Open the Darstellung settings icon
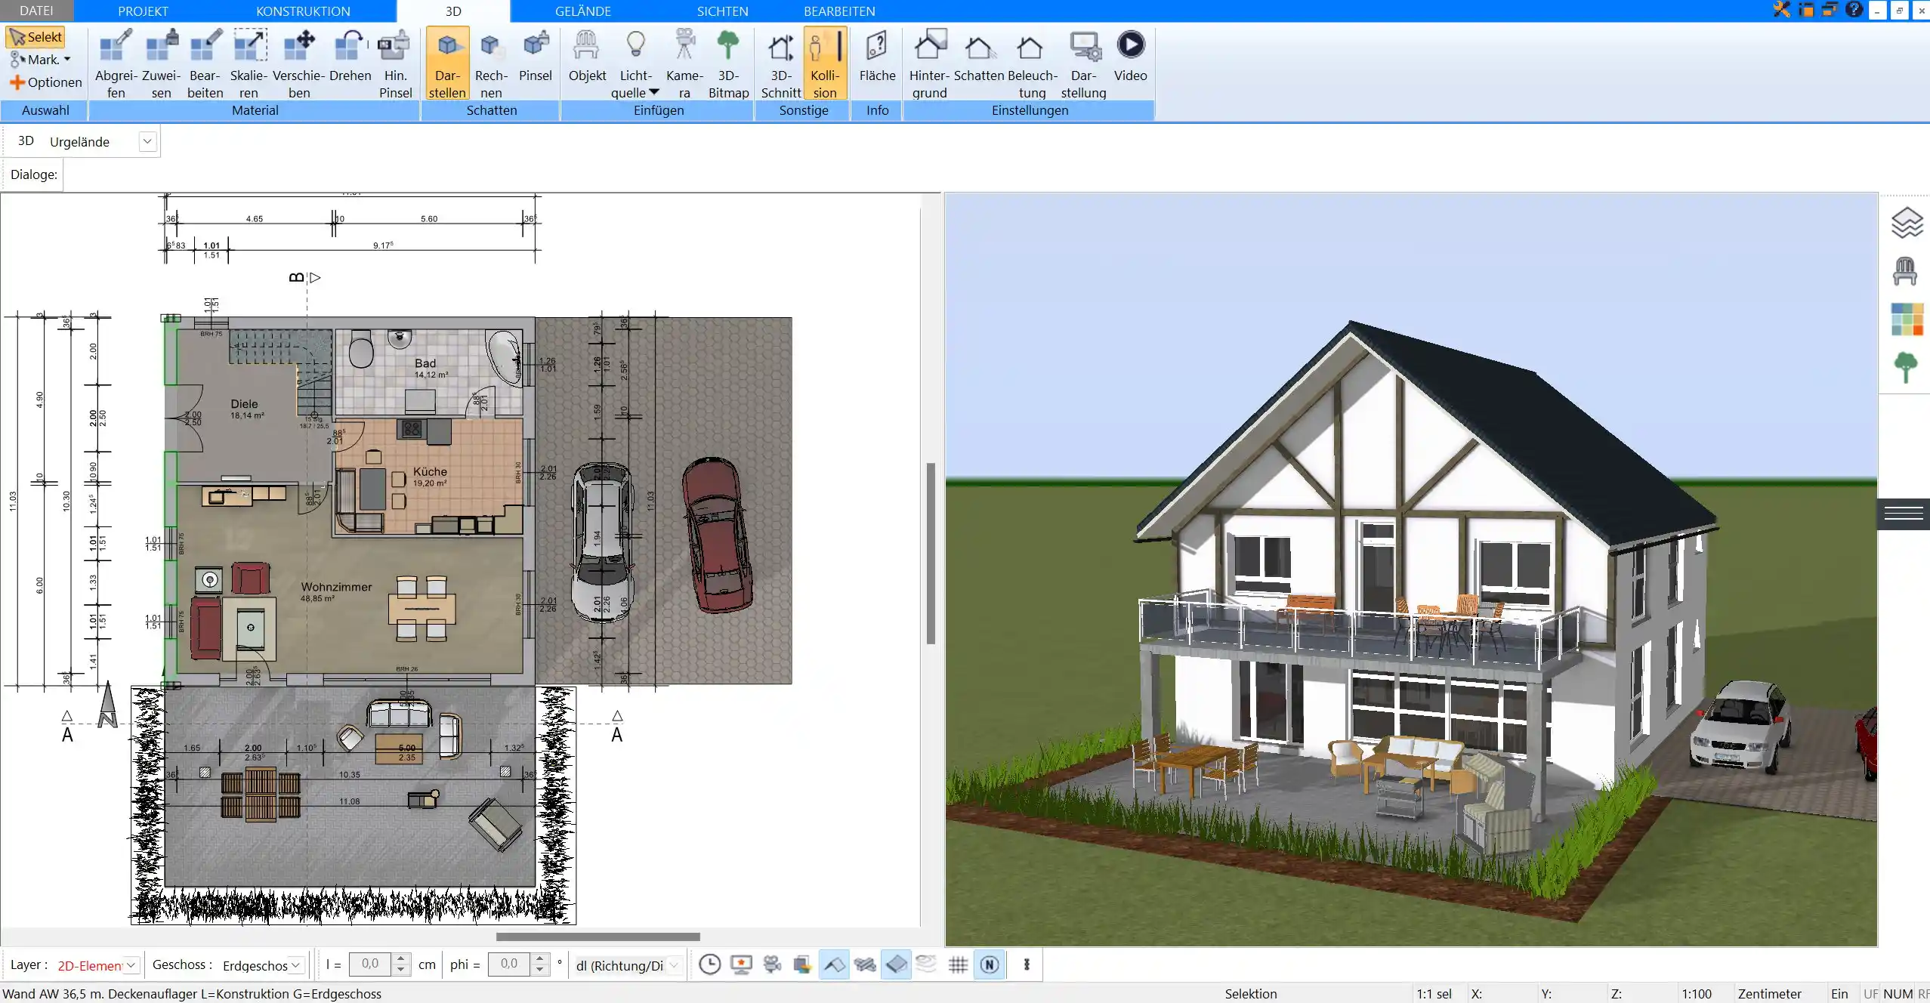Image resolution: width=1930 pixels, height=1003 pixels. (x=1083, y=63)
